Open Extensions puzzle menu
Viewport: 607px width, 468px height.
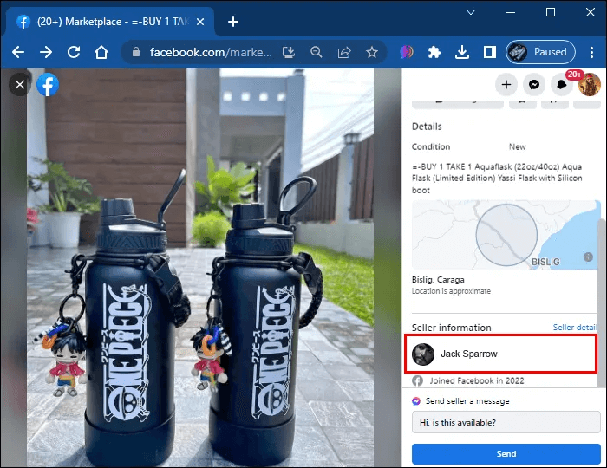[x=434, y=52]
